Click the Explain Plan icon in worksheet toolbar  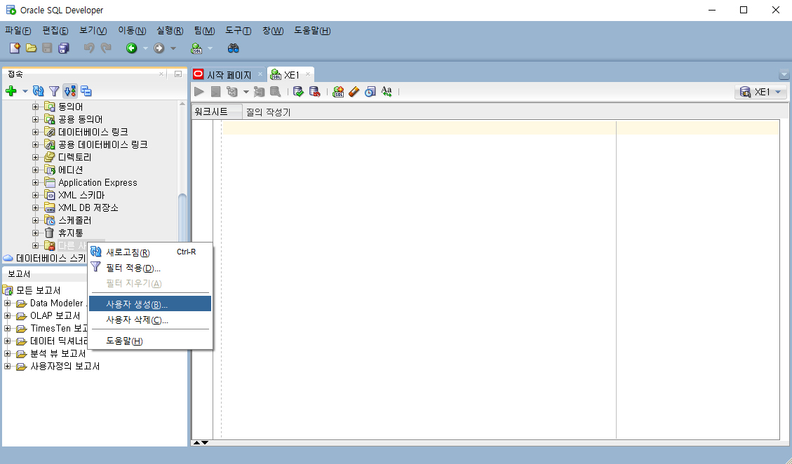tap(231, 91)
